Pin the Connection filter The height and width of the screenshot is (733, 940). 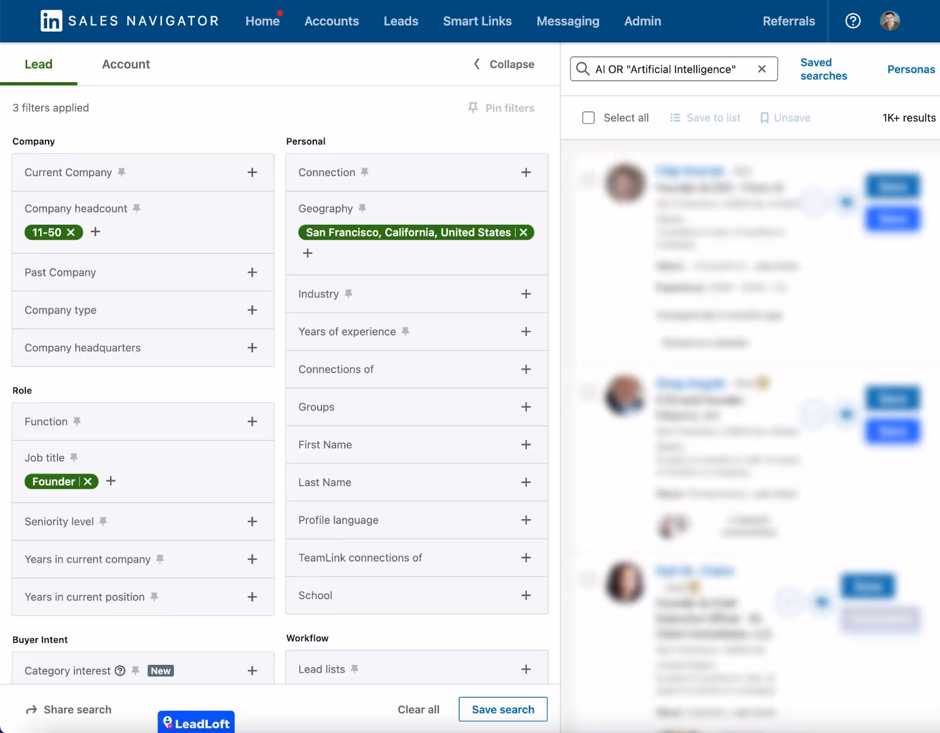pyautogui.click(x=365, y=172)
